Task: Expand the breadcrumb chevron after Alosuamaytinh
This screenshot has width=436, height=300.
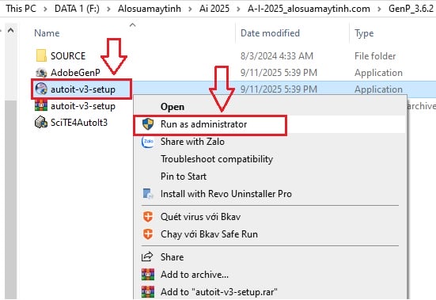Action: click(x=190, y=9)
